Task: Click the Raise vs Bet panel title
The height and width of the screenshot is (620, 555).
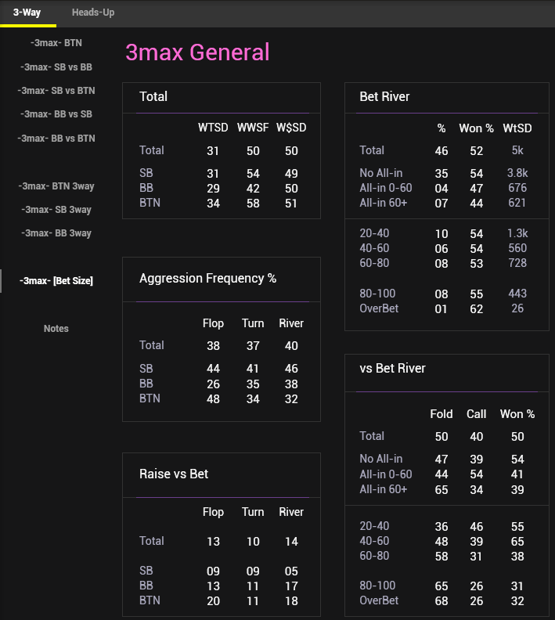Action: tap(174, 474)
